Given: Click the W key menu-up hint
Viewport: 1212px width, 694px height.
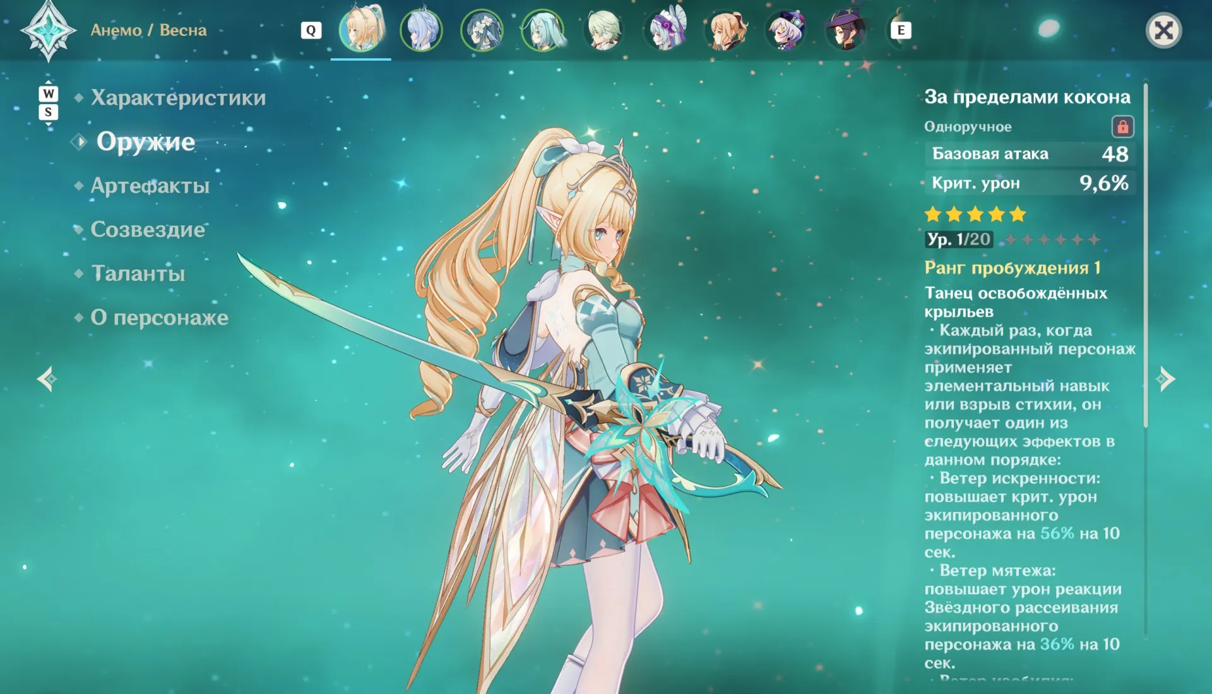Looking at the screenshot, I should click(48, 93).
